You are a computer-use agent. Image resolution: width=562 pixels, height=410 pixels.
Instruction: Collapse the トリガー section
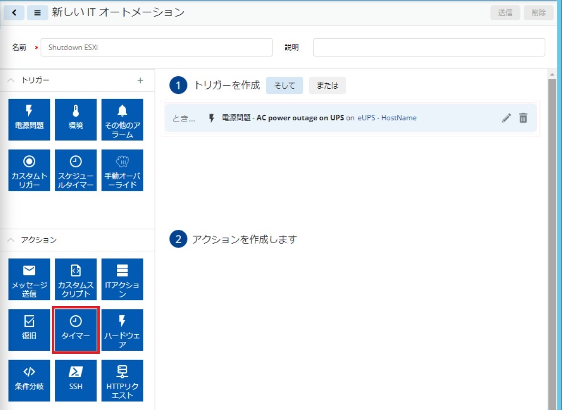[x=11, y=81]
